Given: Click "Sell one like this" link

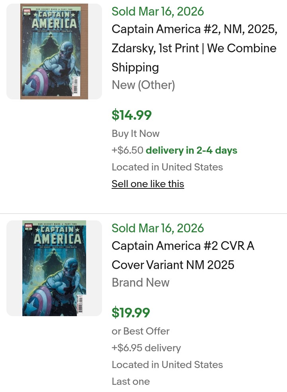Looking at the screenshot, I should [148, 184].
